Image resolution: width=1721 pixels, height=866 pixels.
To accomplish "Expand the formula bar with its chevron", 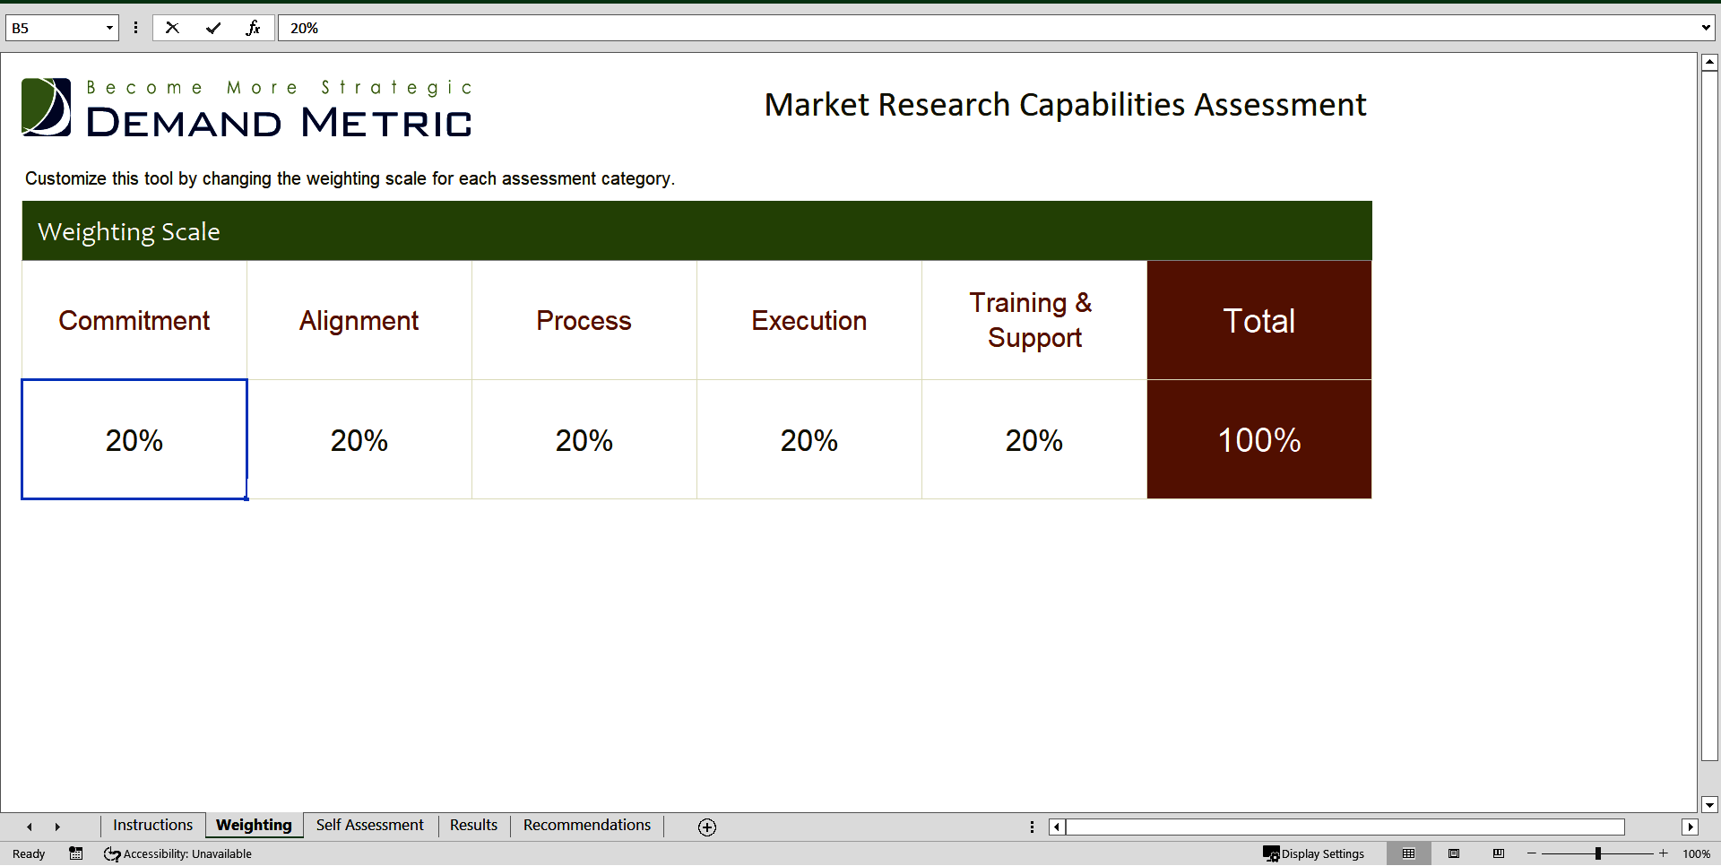I will point(1706,28).
